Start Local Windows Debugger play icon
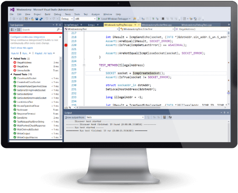This screenshot has height=193, width=238. (99, 19)
